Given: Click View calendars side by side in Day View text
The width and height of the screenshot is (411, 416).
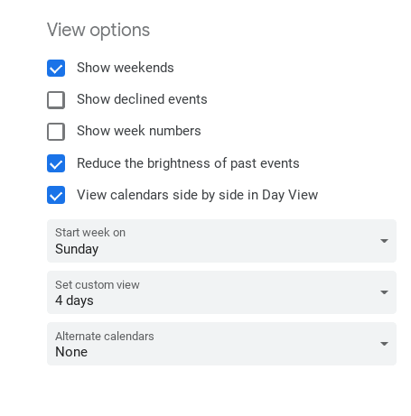Looking at the screenshot, I should [198, 195].
